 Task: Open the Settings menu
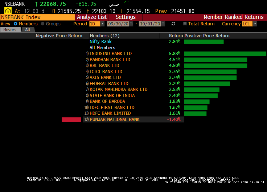tap(126, 17)
